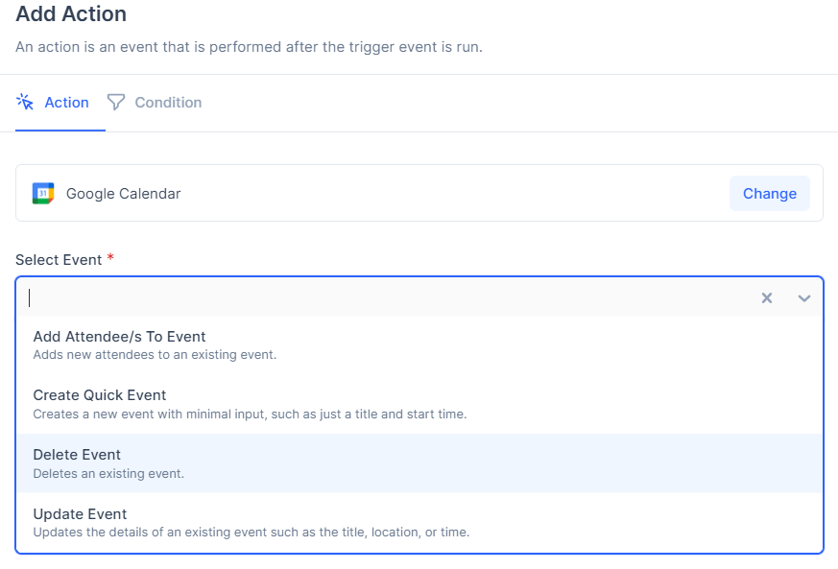The image size is (838, 569).
Task: Click the Add Action heading
Action: point(71,13)
